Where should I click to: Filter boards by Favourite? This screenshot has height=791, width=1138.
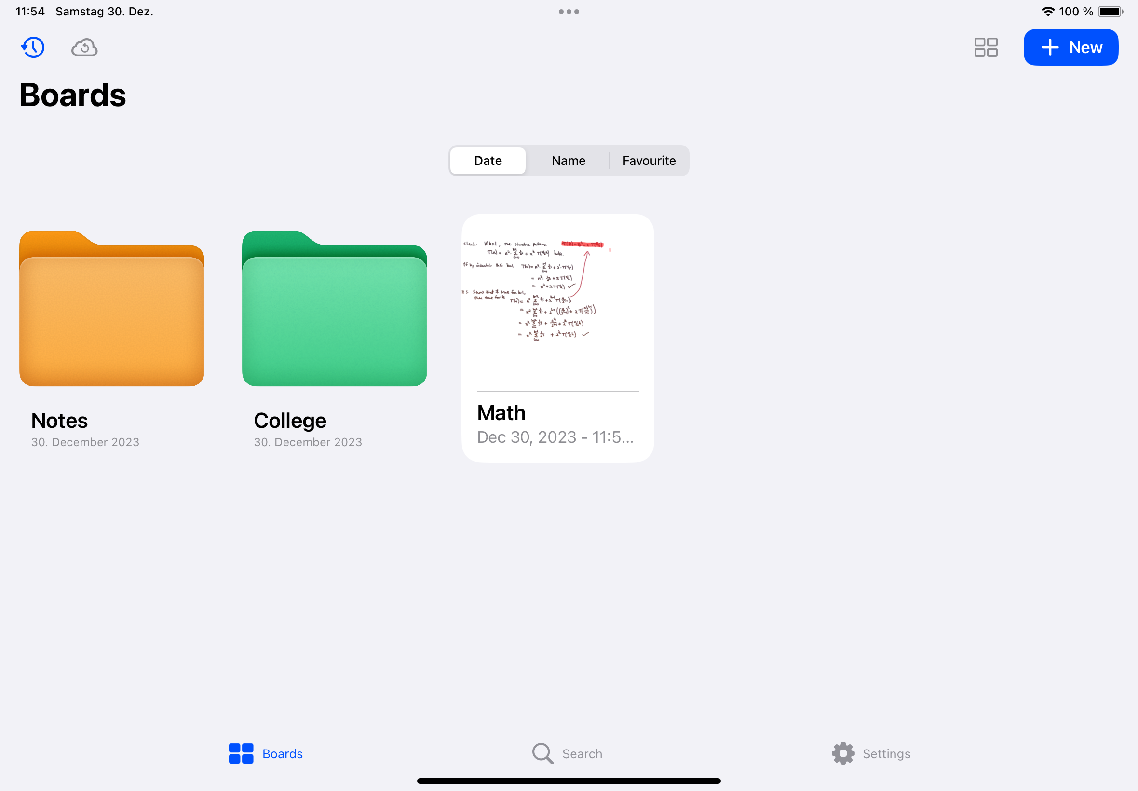tap(649, 161)
